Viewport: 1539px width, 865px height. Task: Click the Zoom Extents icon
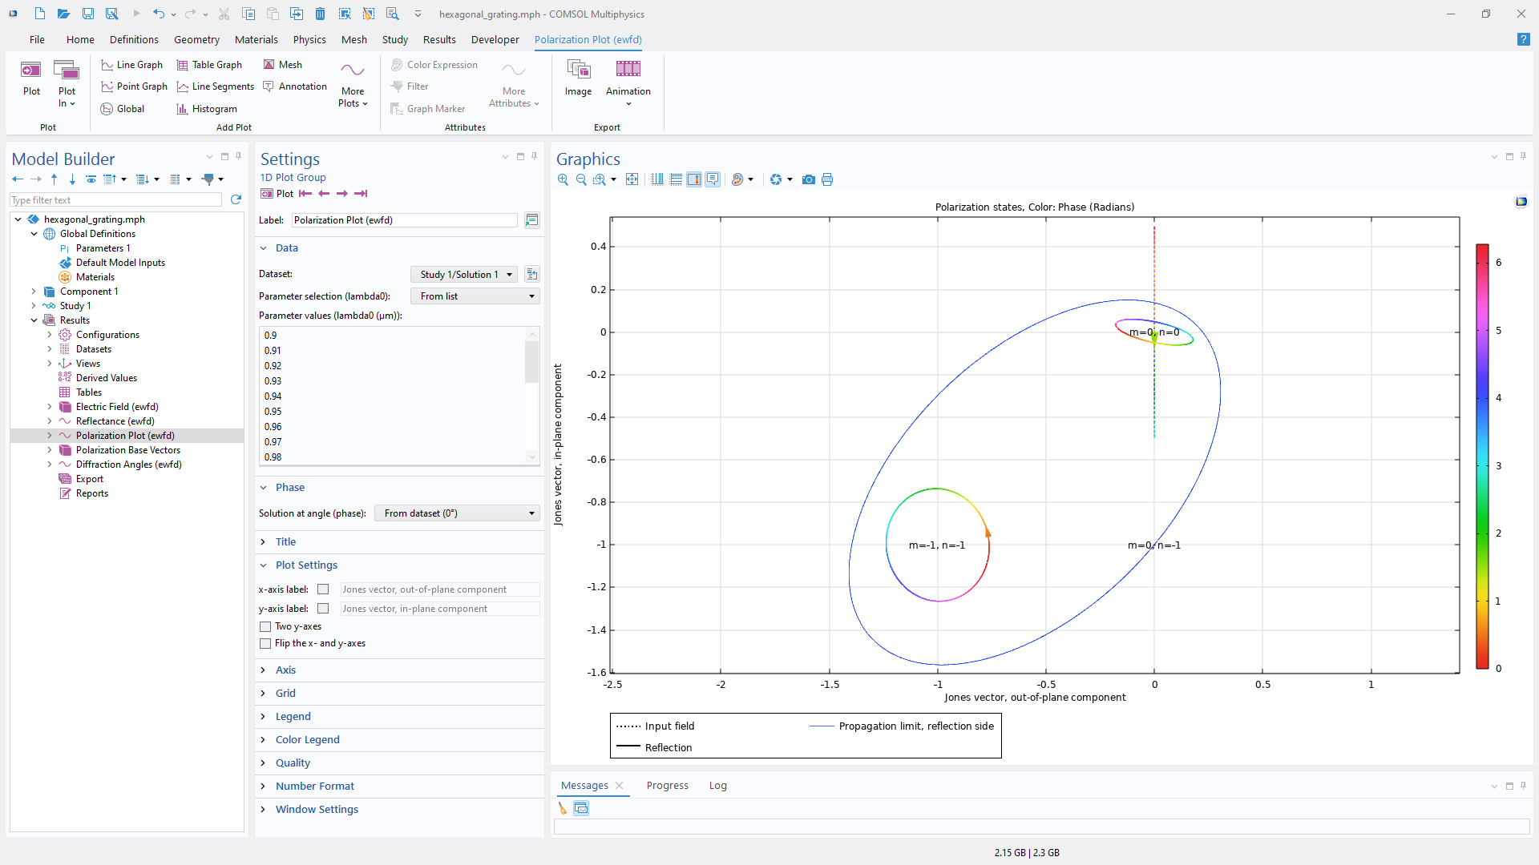[x=632, y=179]
